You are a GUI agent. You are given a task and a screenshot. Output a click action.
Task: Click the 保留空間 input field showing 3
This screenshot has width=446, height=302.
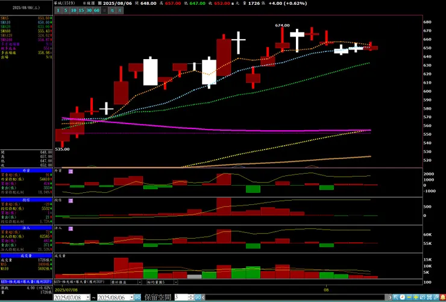click(x=181, y=297)
